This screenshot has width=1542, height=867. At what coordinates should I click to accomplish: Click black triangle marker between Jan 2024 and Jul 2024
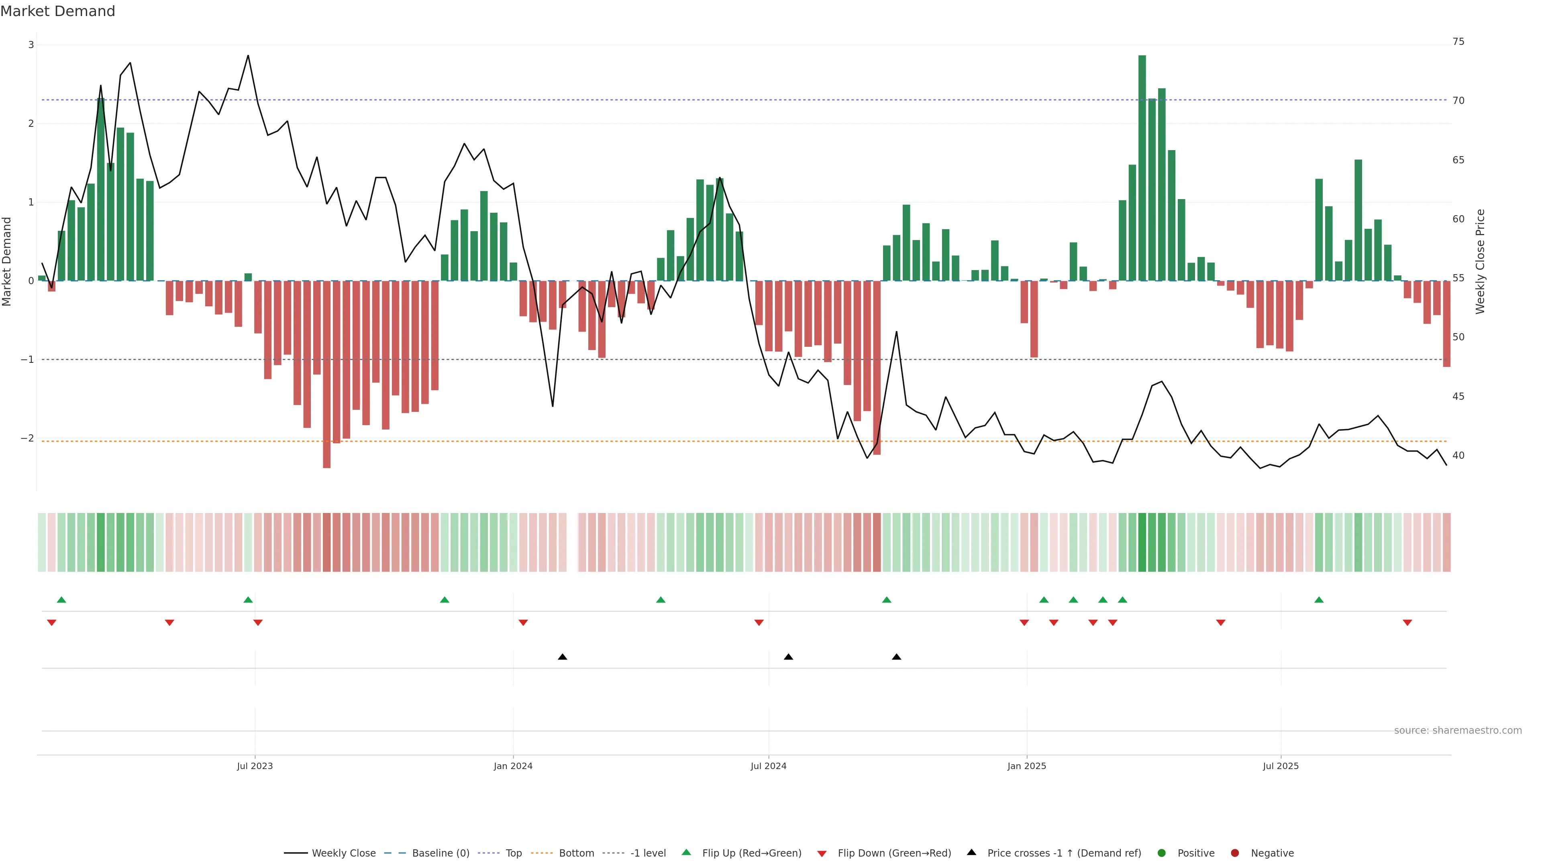(x=562, y=657)
